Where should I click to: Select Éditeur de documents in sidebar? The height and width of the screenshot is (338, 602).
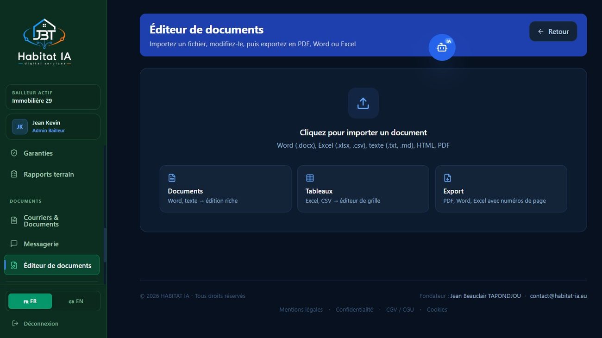click(52, 265)
